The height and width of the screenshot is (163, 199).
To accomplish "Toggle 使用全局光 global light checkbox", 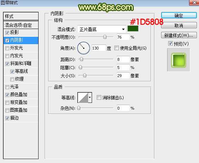I will click(116, 48).
